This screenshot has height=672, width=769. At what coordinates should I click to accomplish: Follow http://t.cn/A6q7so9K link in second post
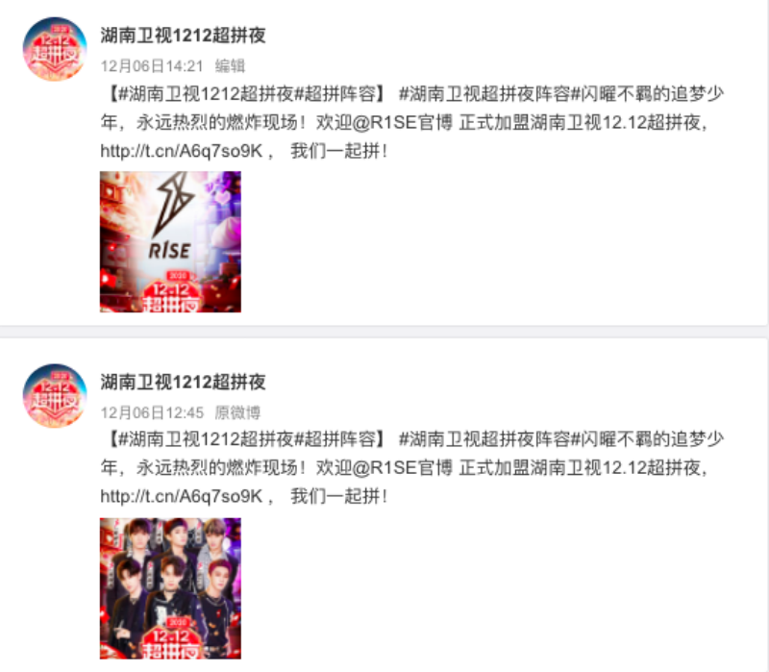[x=182, y=496]
